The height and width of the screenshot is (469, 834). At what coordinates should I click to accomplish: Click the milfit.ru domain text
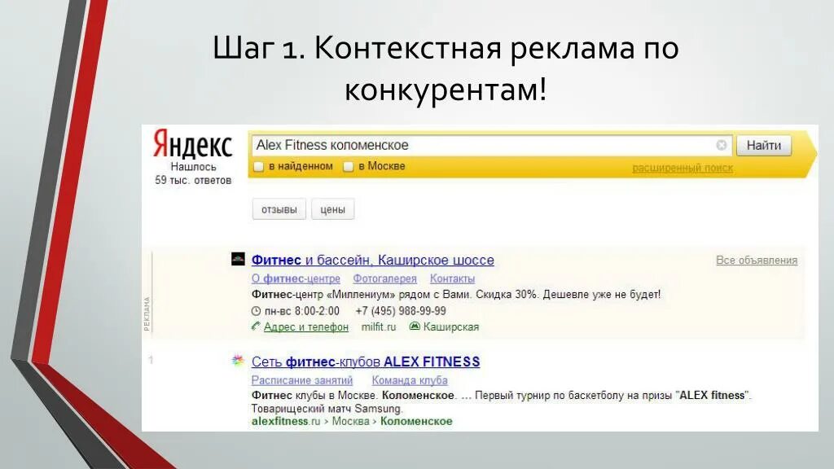click(379, 327)
